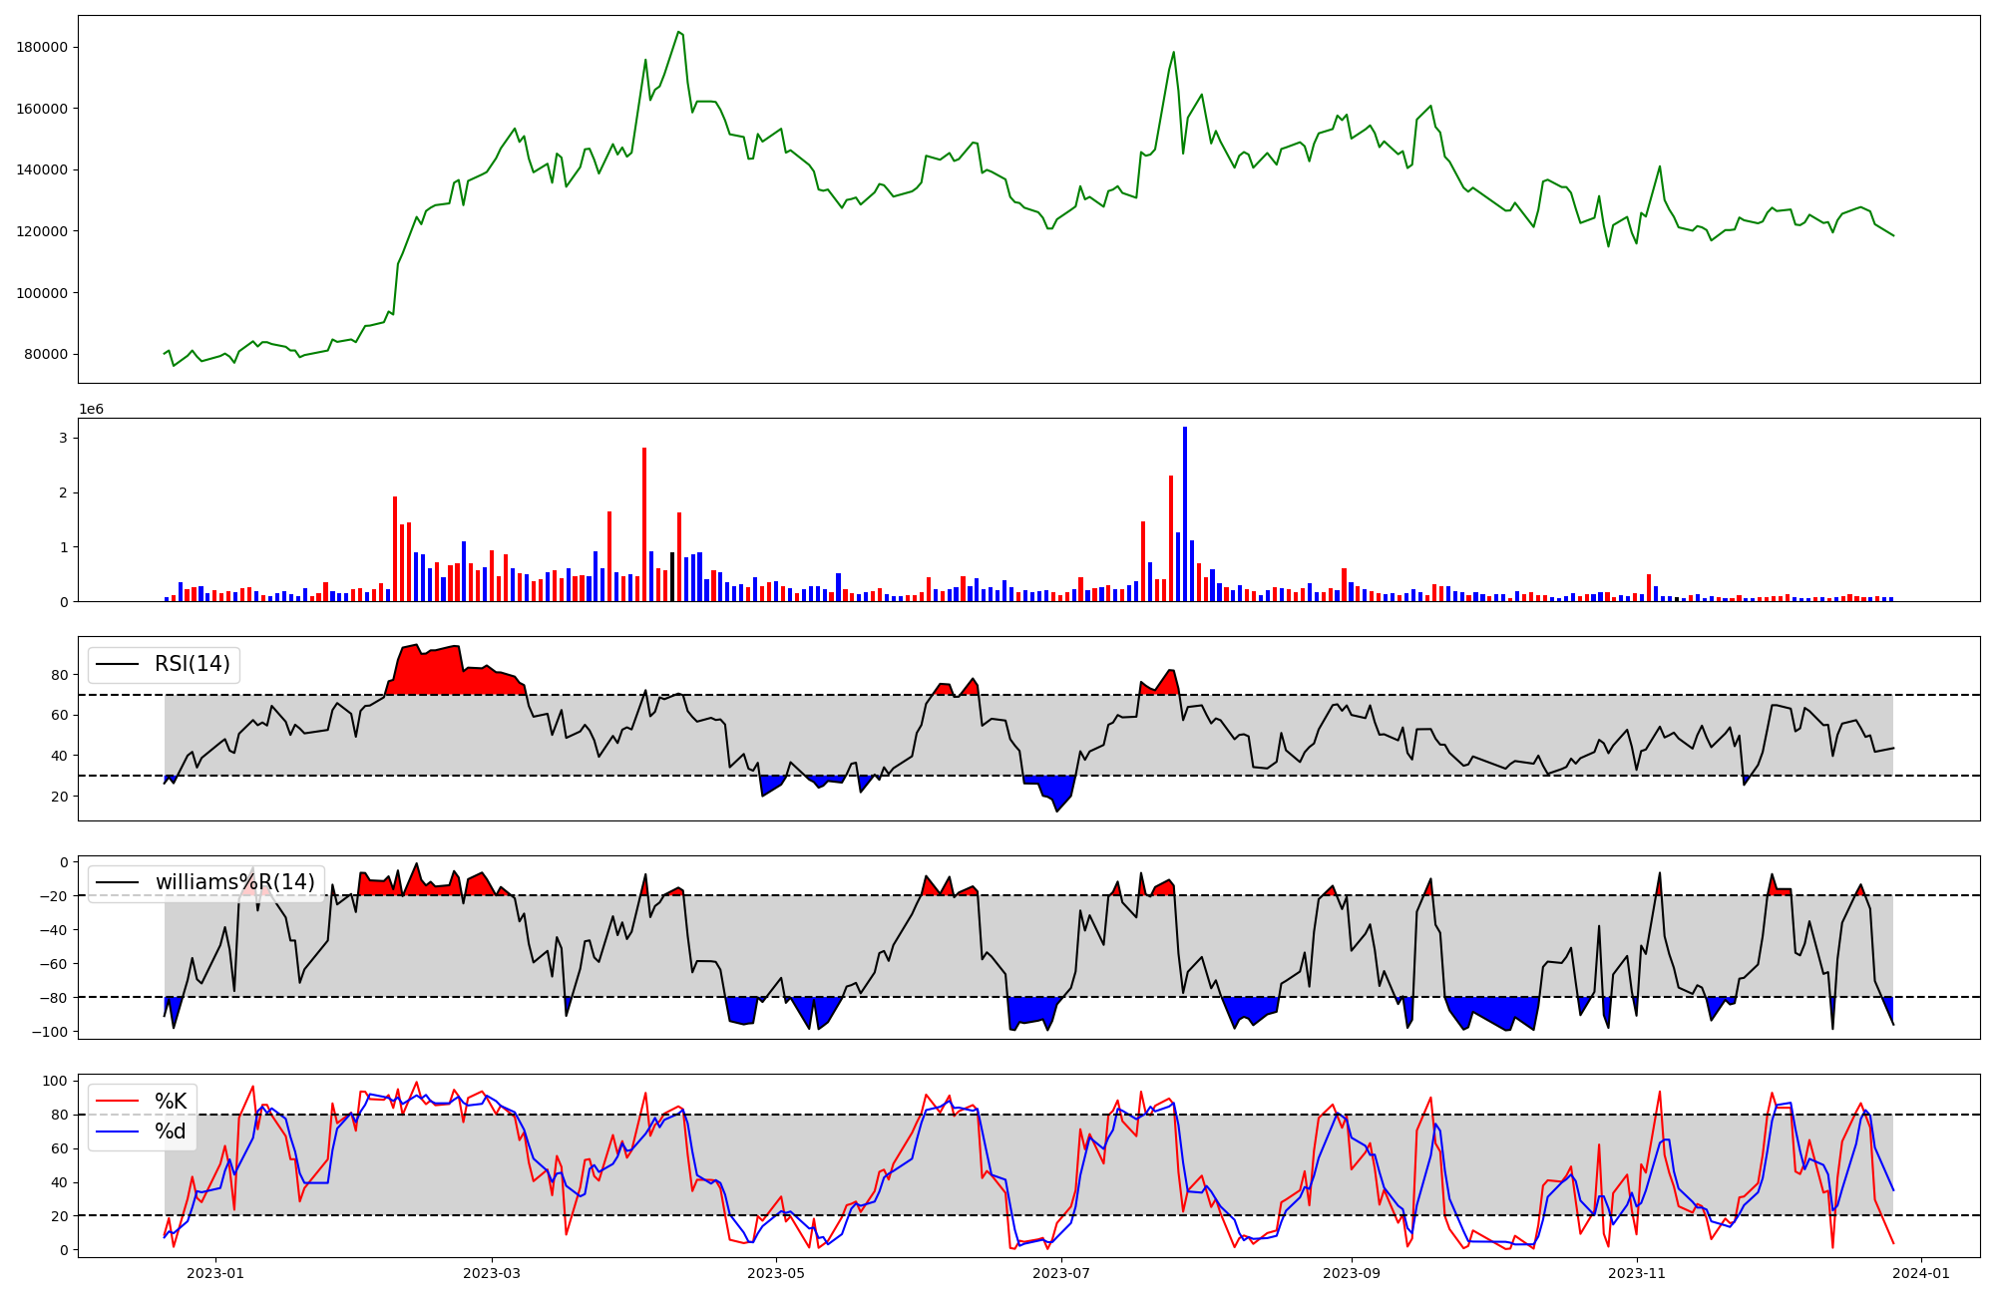Click the black volume bar
1995x1296 pixels.
[x=672, y=576]
